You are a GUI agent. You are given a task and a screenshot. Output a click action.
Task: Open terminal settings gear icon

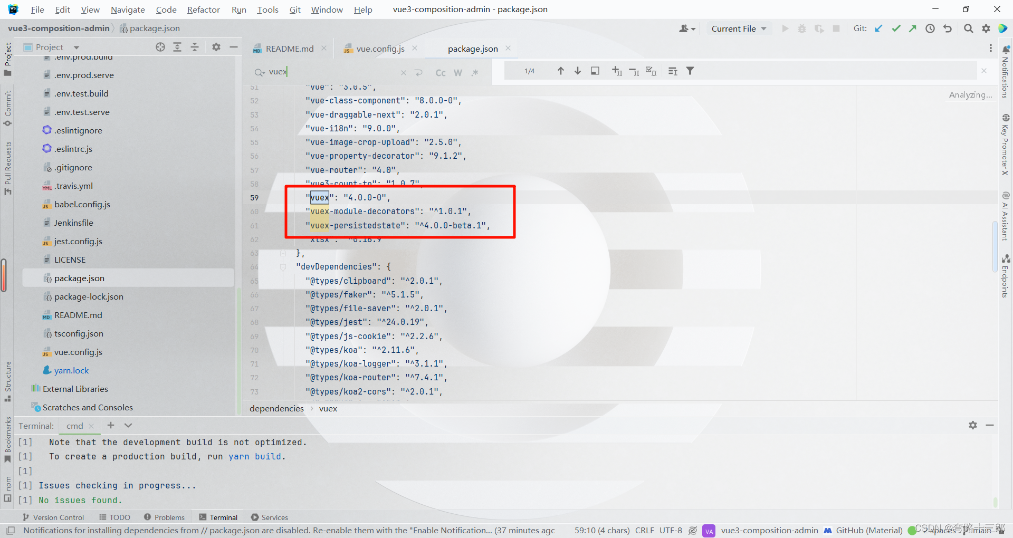click(973, 425)
